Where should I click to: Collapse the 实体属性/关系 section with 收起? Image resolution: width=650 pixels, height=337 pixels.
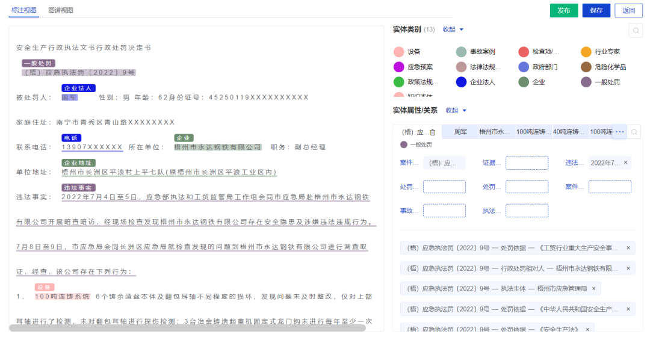pyautogui.click(x=456, y=111)
